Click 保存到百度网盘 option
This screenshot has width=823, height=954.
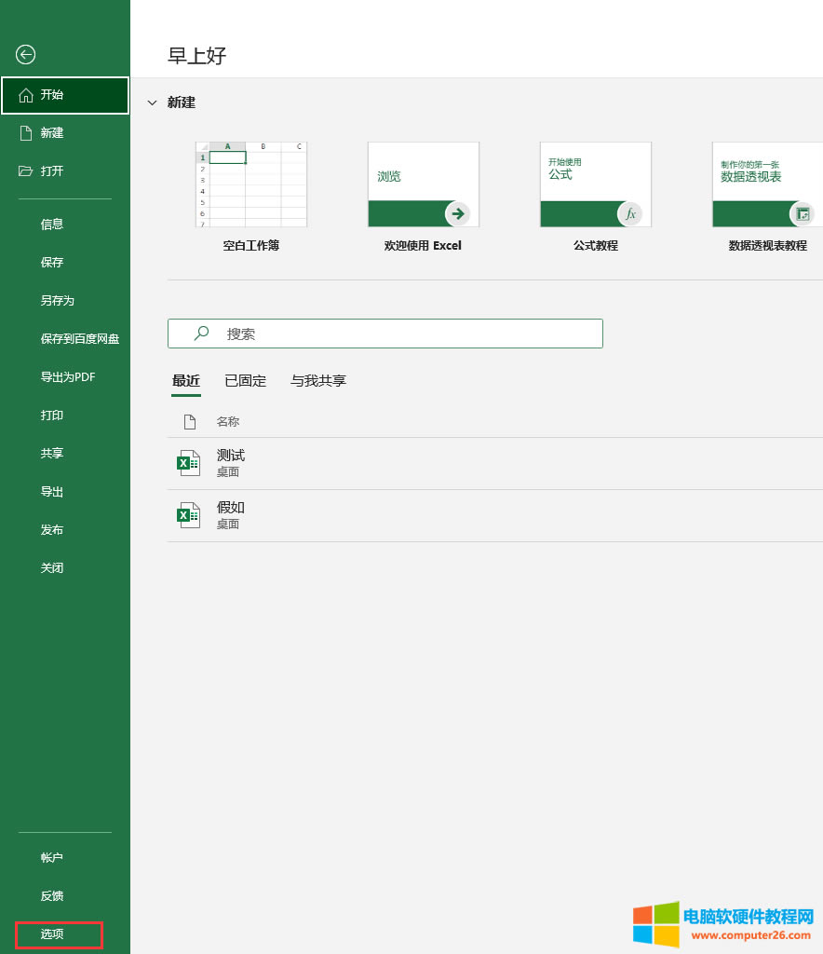tap(79, 339)
